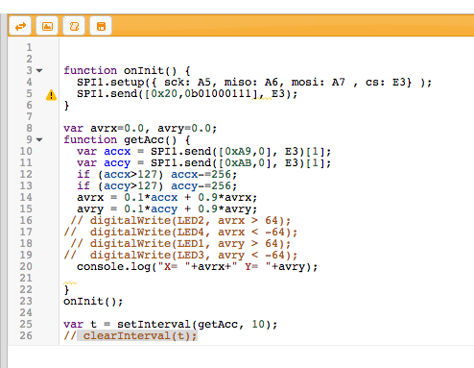Image resolution: width=474 pixels, height=368 pixels.
Task: Click the picture icon in the orange toolbar
Action: 47,26
